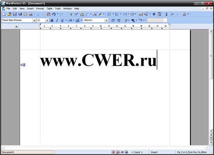The width and height of the screenshot is (214, 155).
Task: Open the Table menu
Action: tap(49, 9)
